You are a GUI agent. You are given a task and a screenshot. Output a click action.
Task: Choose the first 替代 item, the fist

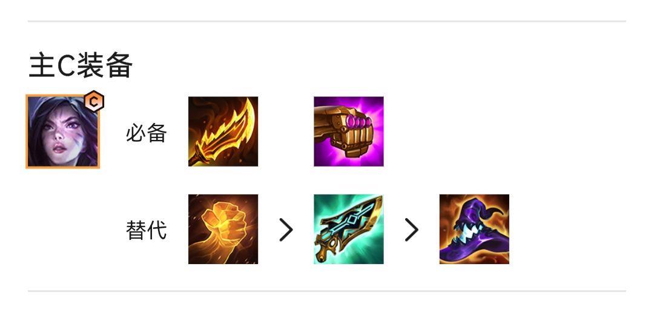pyautogui.click(x=223, y=229)
